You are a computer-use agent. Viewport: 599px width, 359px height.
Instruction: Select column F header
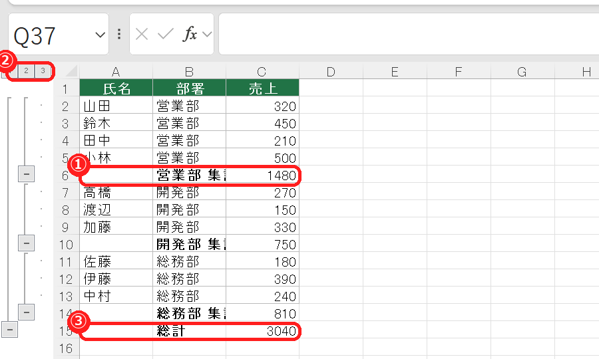coord(459,71)
